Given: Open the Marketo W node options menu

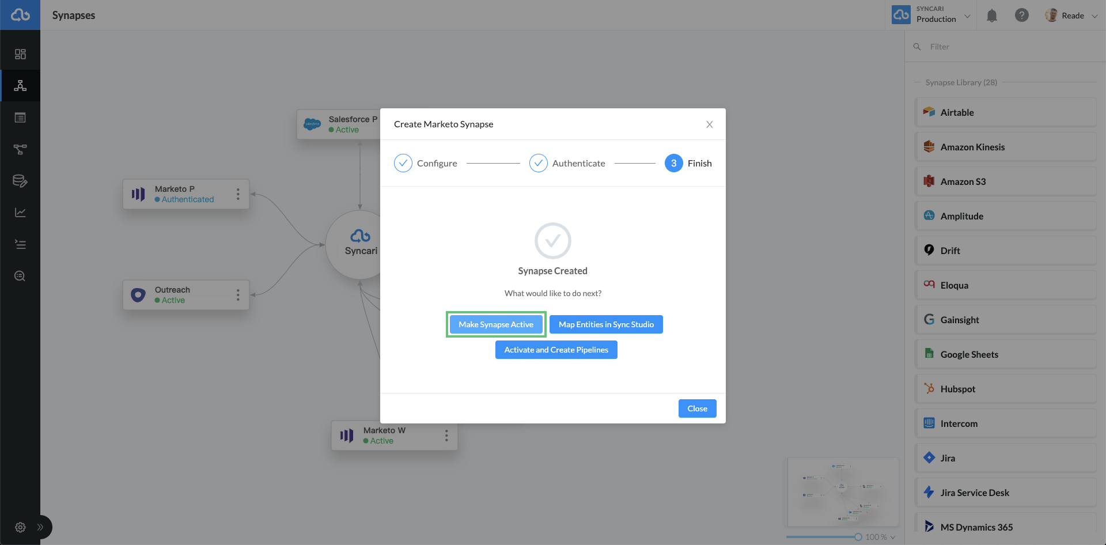Looking at the screenshot, I should (x=446, y=436).
